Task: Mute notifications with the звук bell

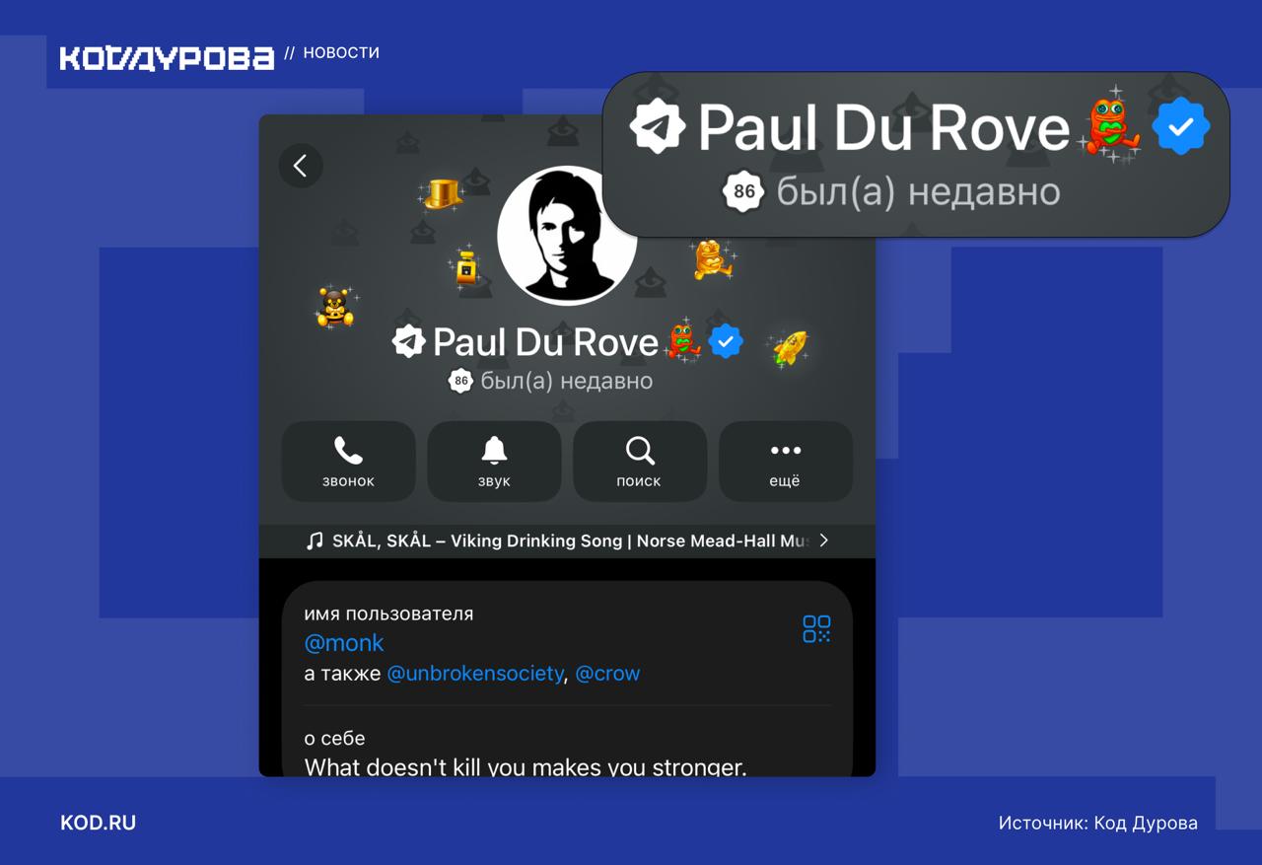Action: (x=494, y=462)
